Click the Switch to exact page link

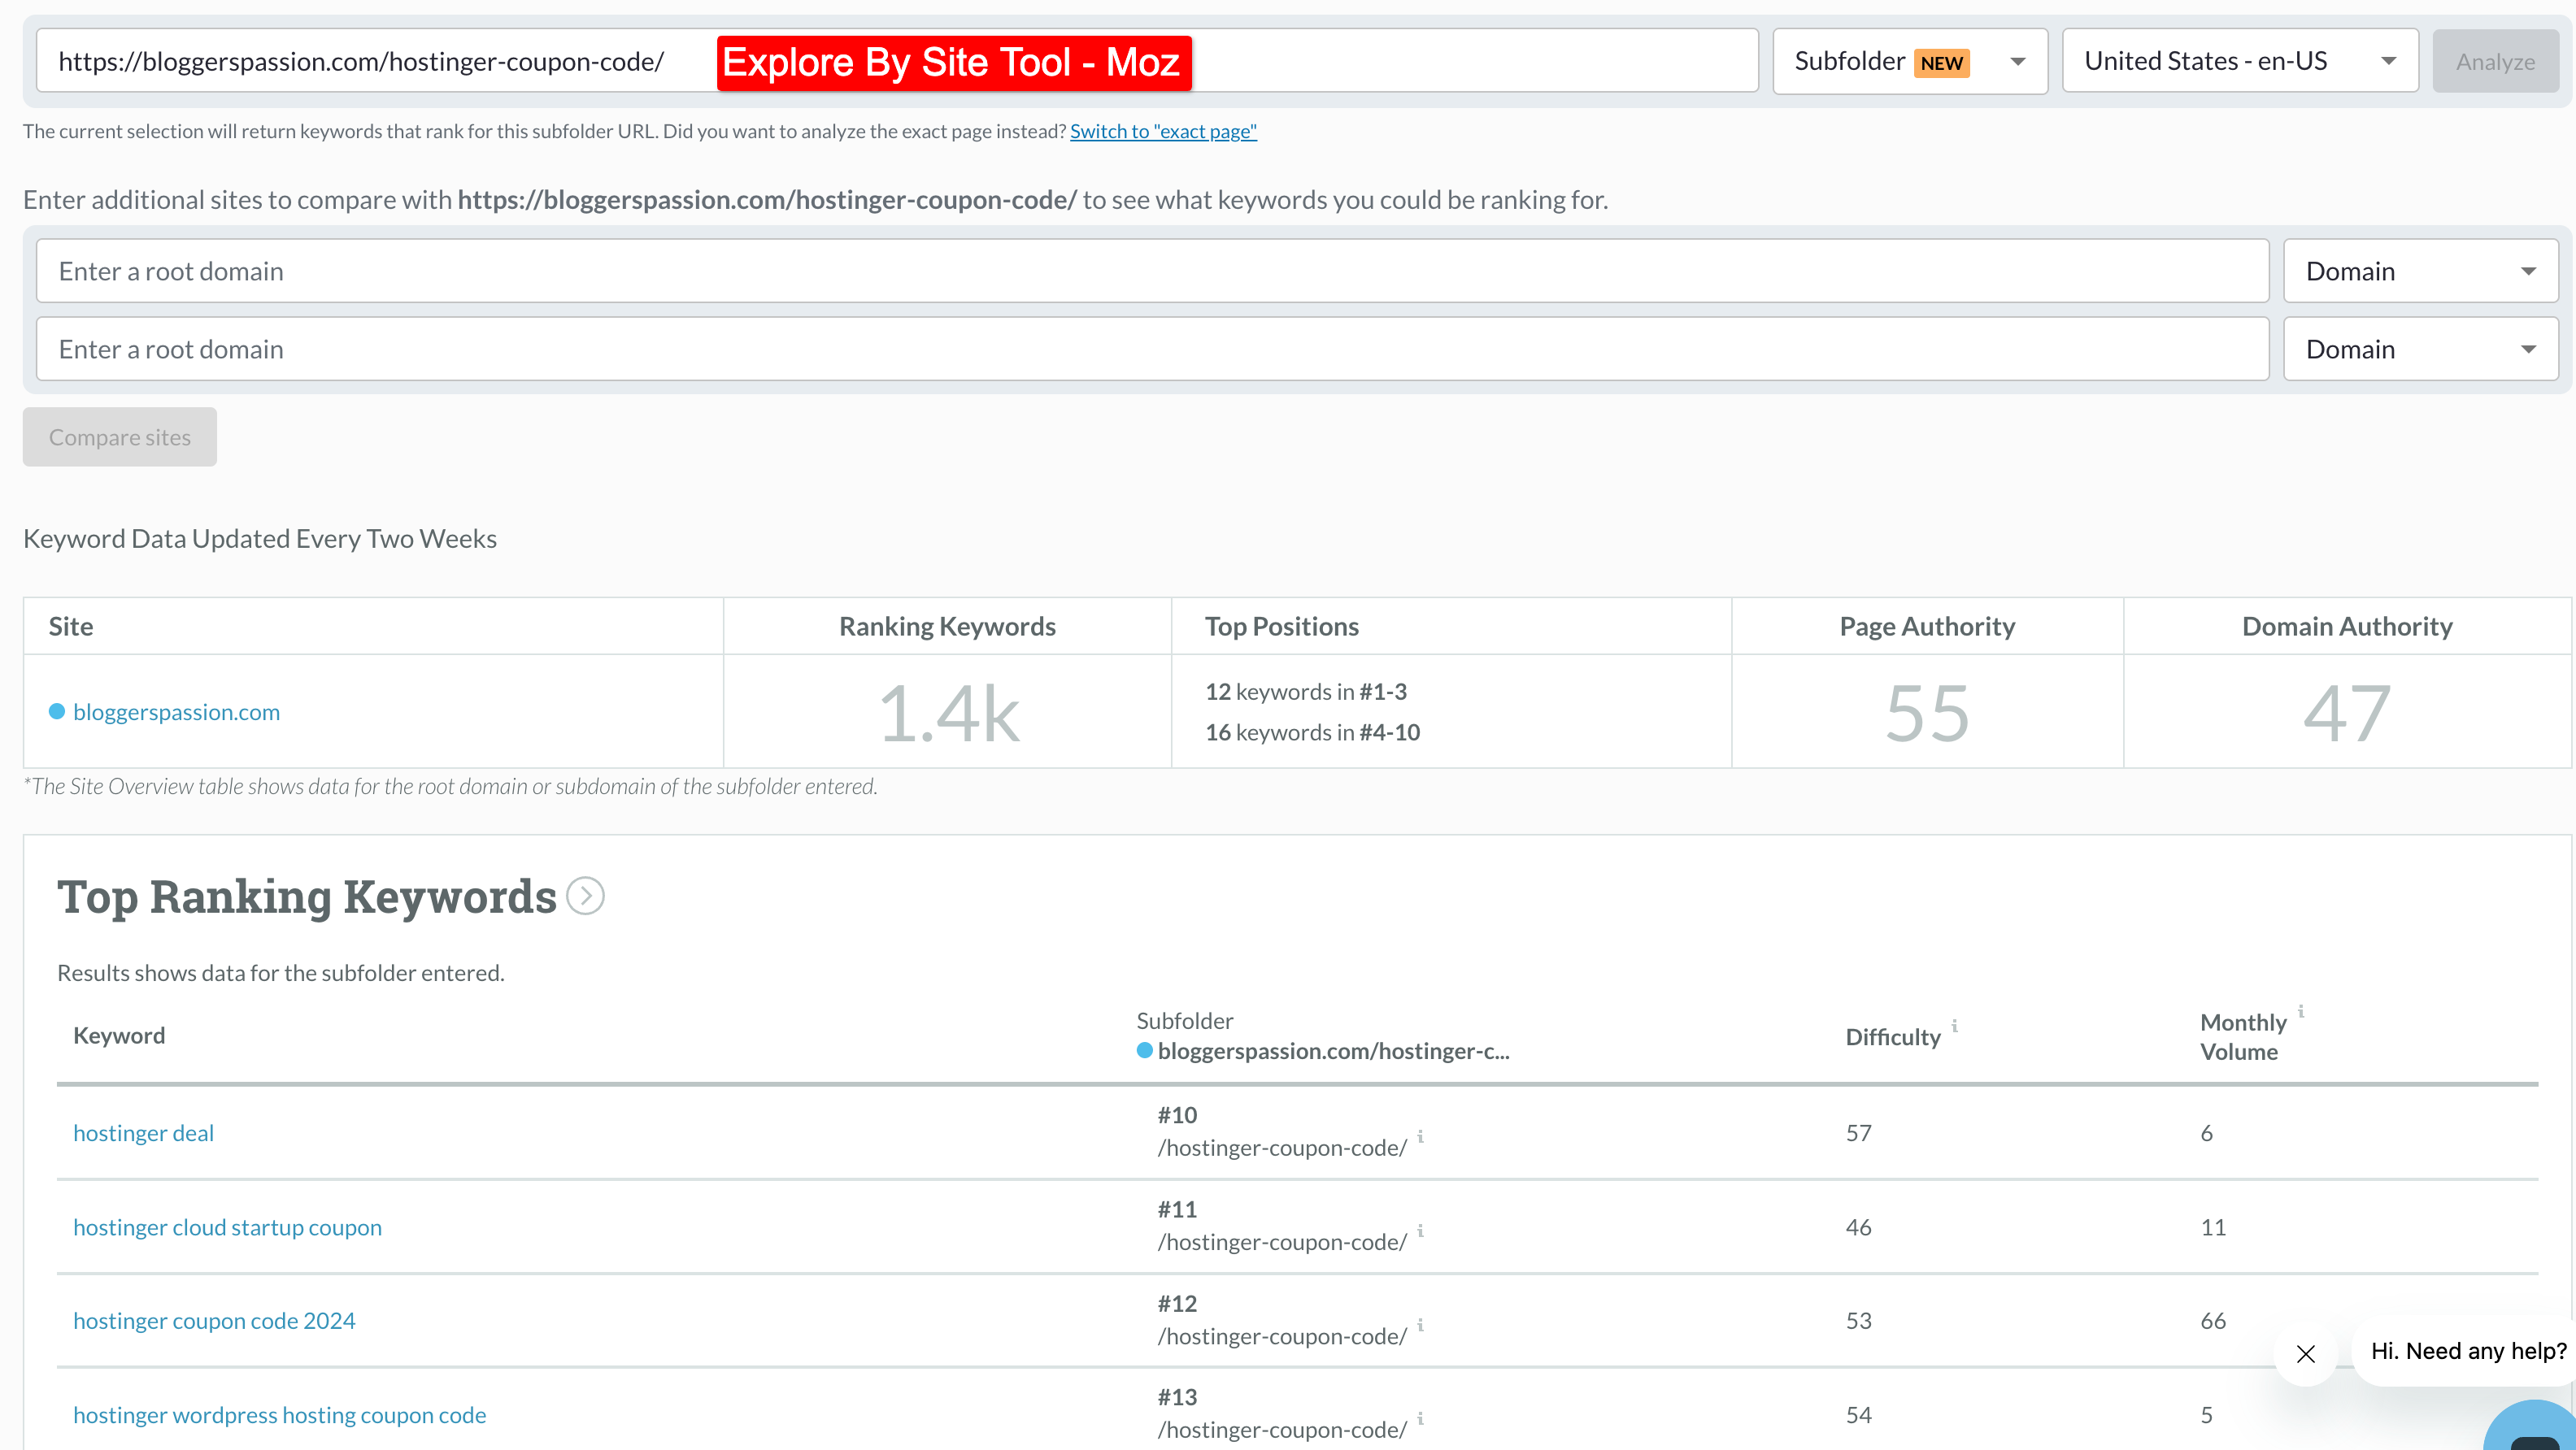[1163, 130]
